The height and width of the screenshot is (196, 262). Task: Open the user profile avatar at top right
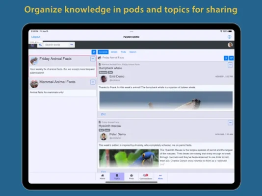coord(230,45)
